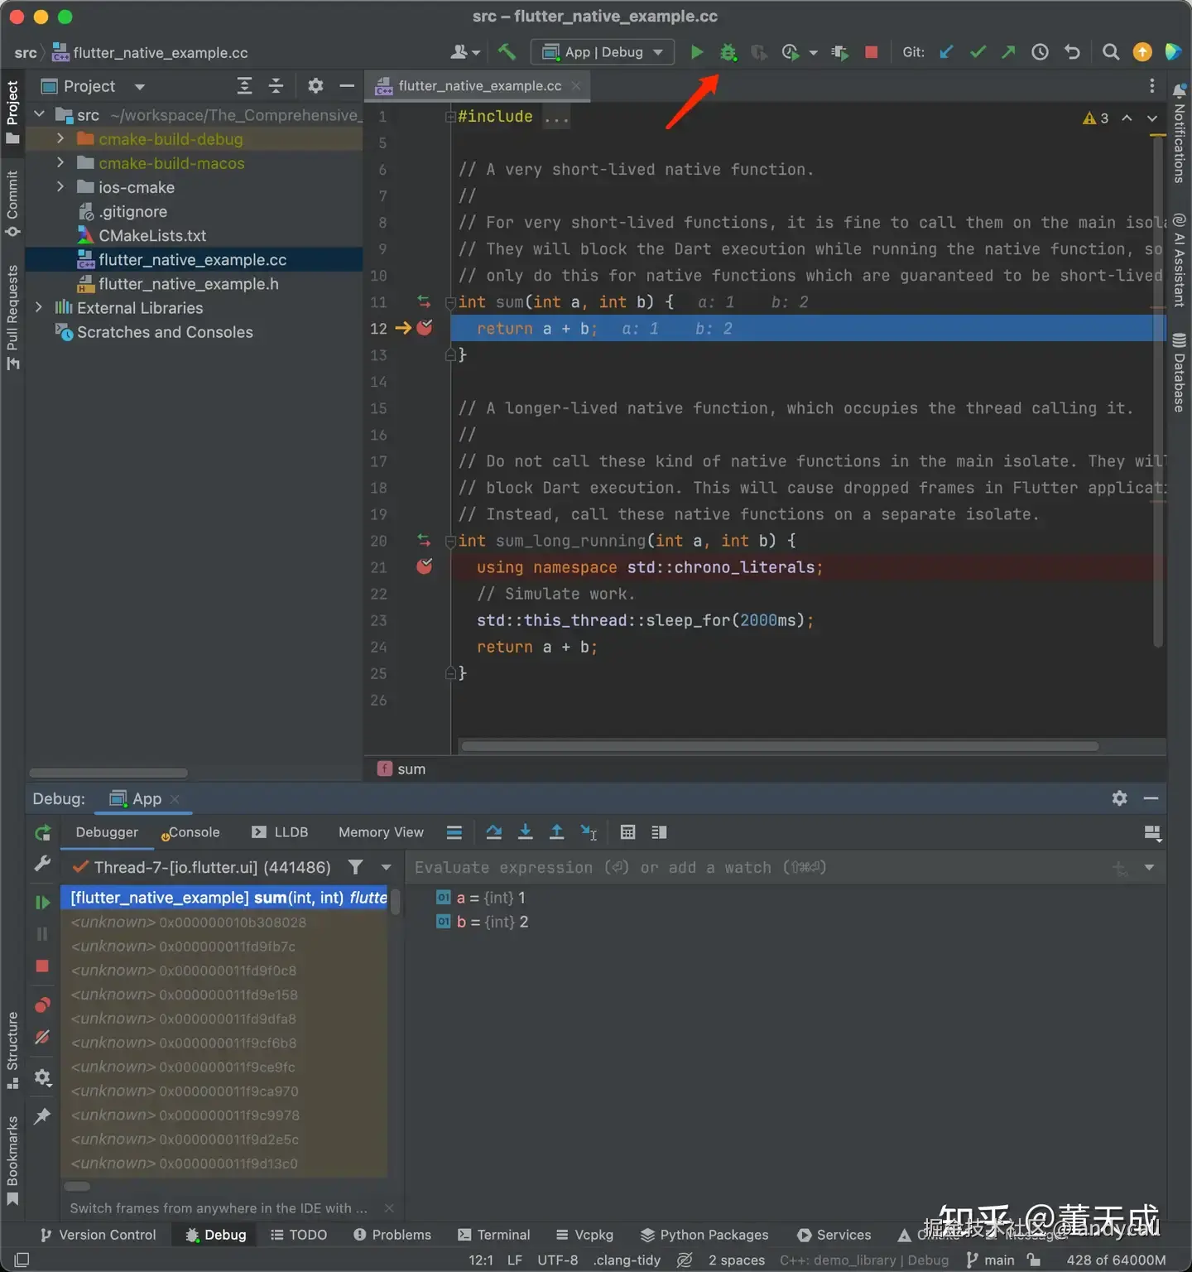
Task: Open Search Everywhere magnifier
Action: point(1111,52)
